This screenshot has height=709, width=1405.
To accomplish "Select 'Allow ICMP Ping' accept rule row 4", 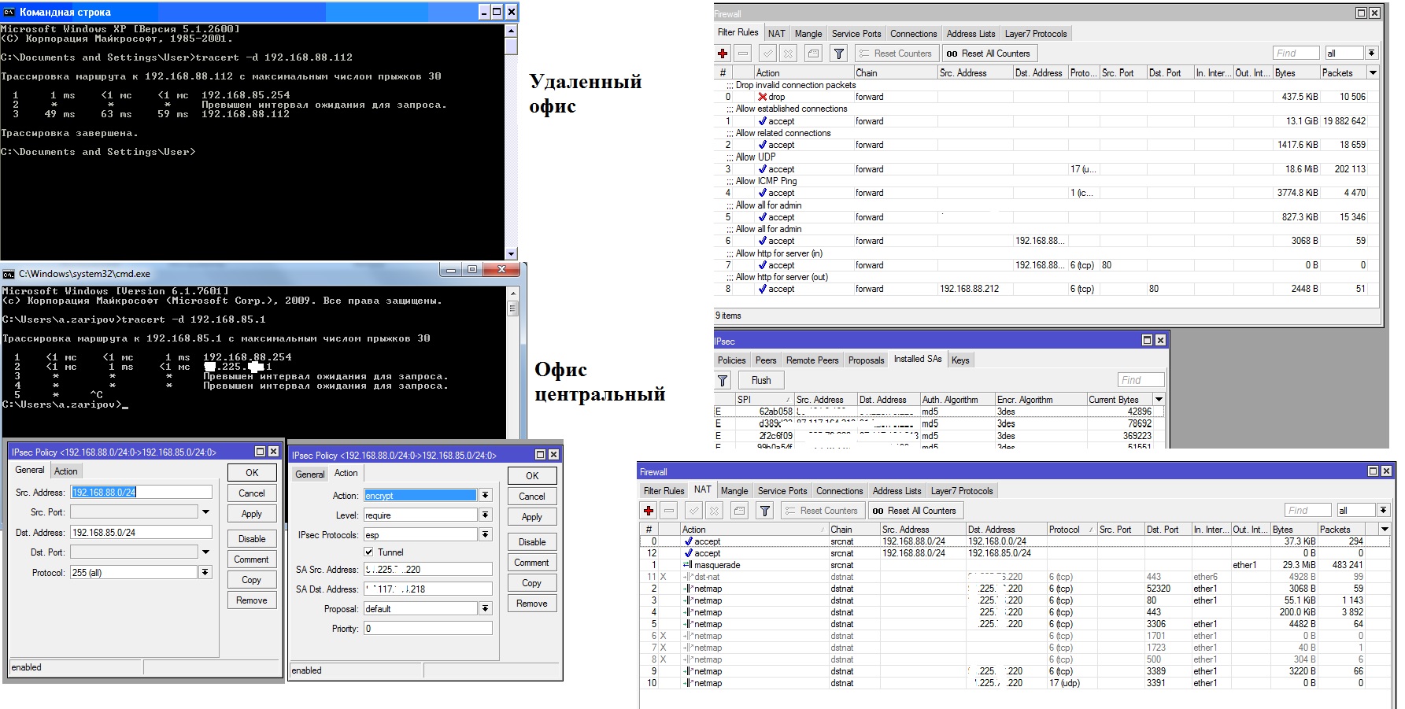I will [1046, 193].
